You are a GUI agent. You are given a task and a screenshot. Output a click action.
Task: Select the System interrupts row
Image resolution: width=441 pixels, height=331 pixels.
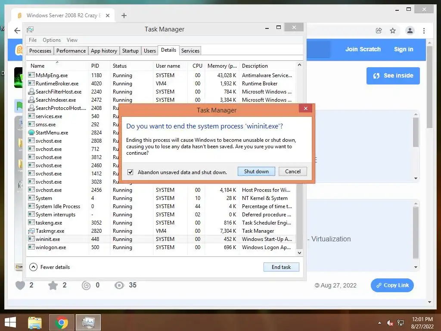tap(161, 215)
